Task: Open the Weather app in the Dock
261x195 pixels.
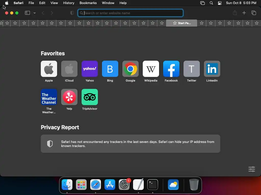Action: pyautogui.click(x=173, y=185)
